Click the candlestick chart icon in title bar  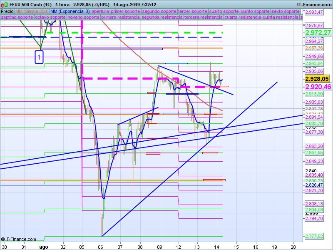pyautogui.click(x=4, y=4)
